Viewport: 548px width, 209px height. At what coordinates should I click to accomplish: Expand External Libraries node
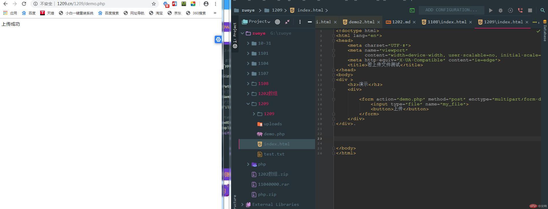[x=242, y=204]
